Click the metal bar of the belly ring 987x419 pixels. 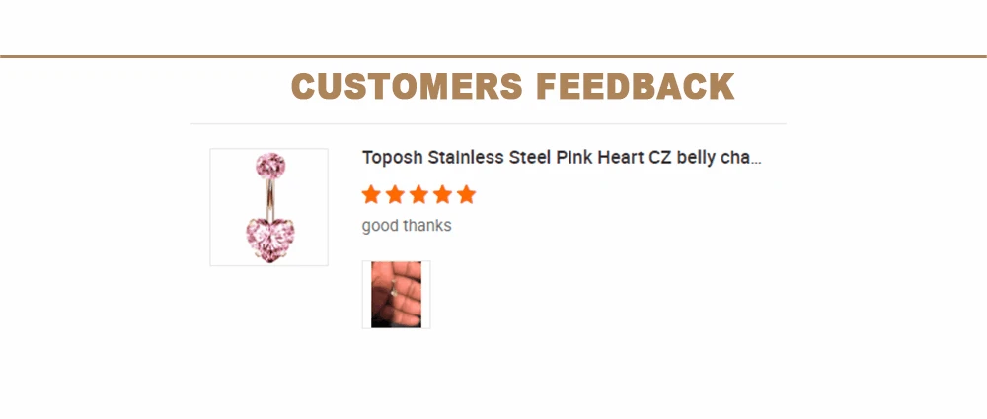coord(270,199)
